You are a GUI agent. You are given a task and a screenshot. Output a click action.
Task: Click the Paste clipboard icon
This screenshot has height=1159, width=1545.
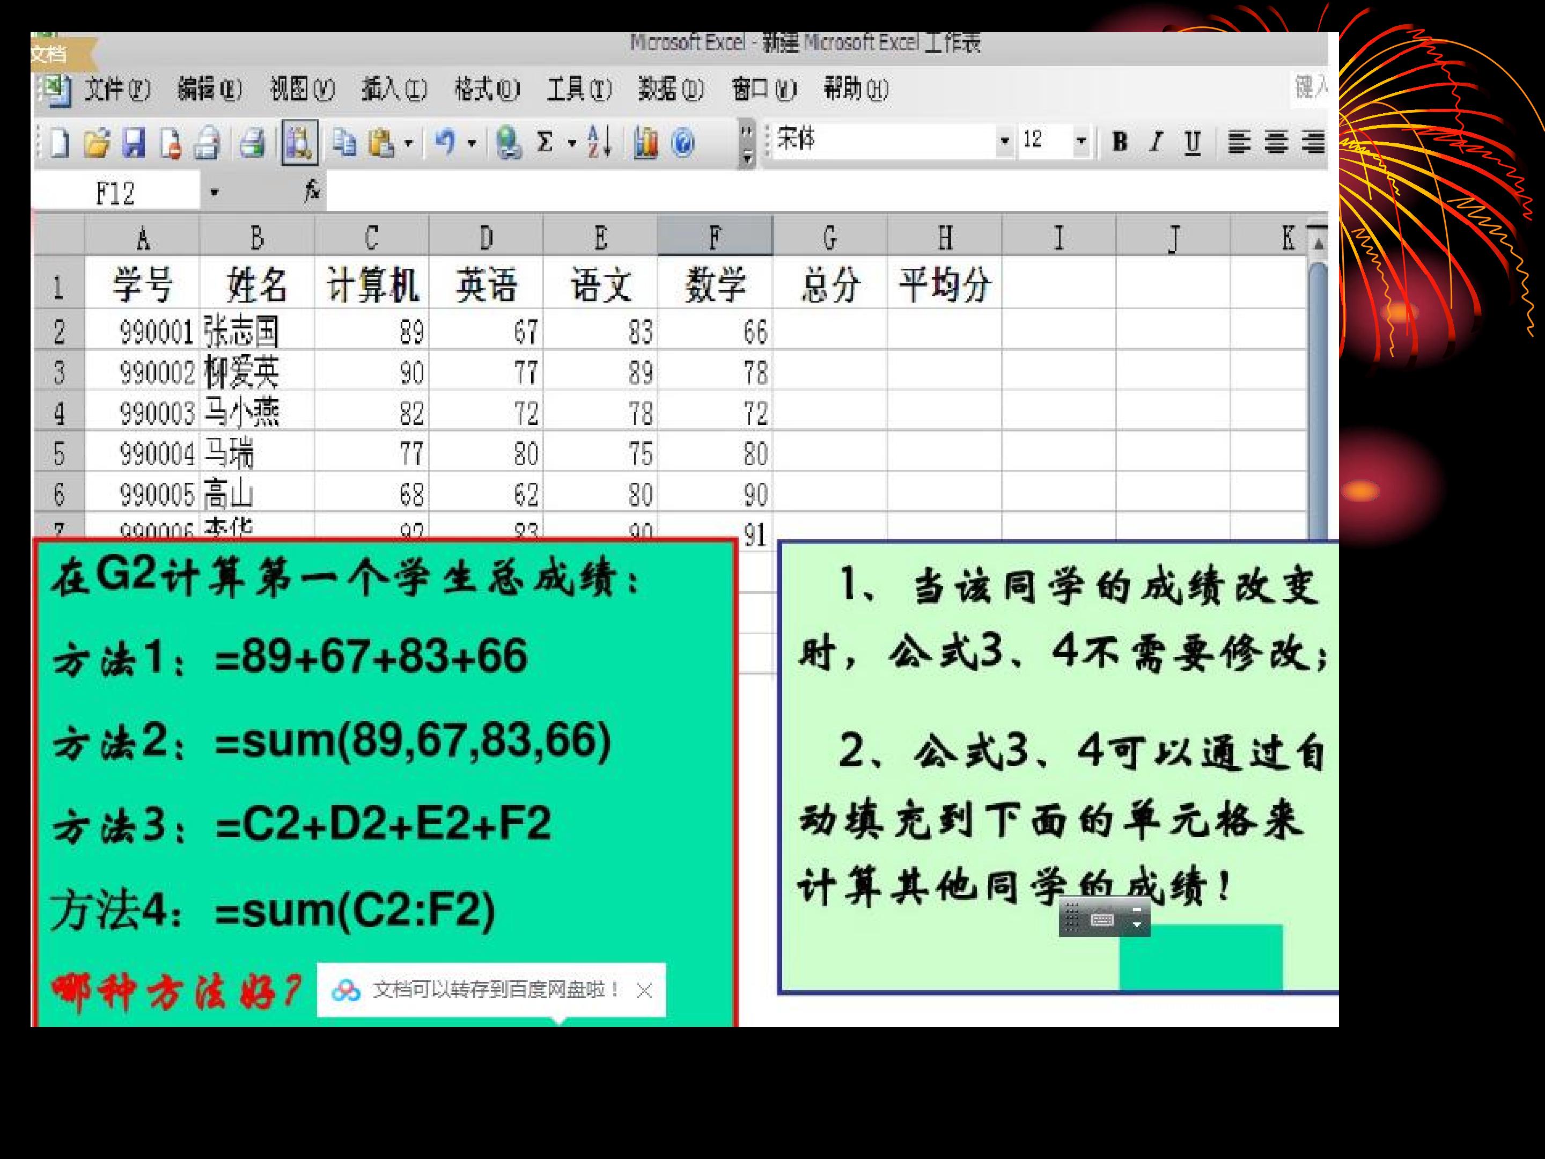click(381, 143)
